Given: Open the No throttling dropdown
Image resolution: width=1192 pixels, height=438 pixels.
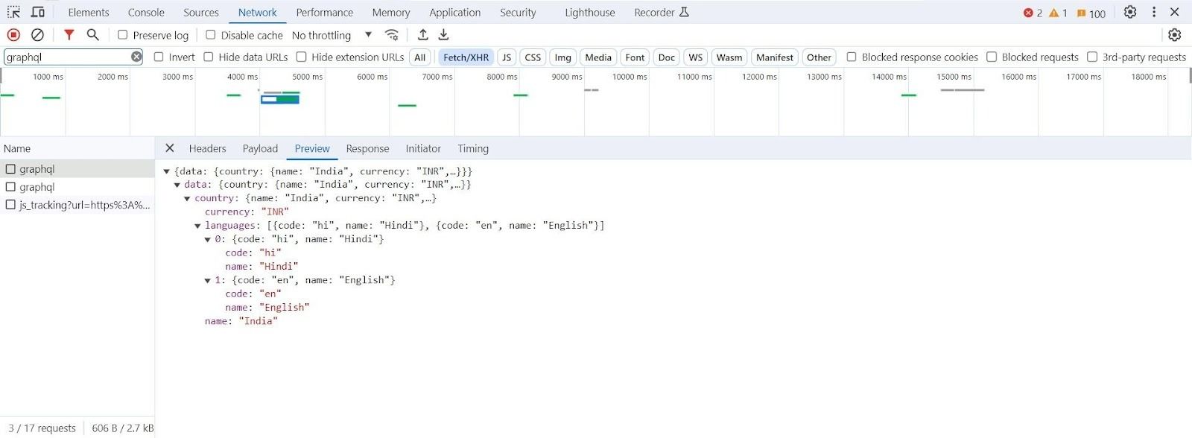Looking at the screenshot, I should [332, 35].
